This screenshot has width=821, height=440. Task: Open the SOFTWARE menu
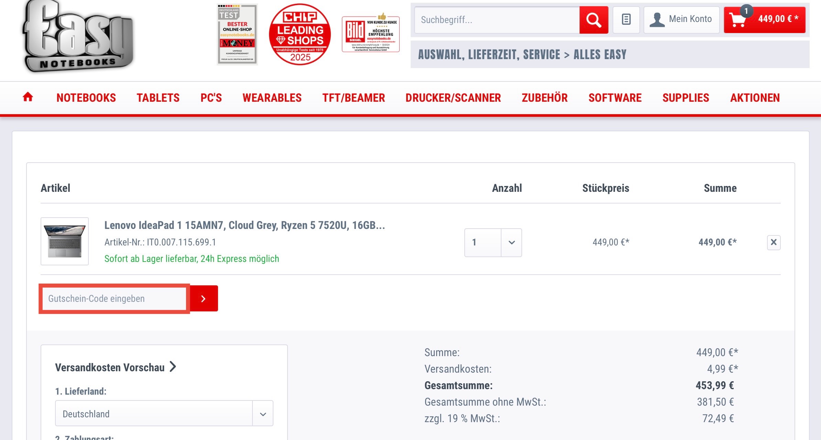tap(615, 98)
